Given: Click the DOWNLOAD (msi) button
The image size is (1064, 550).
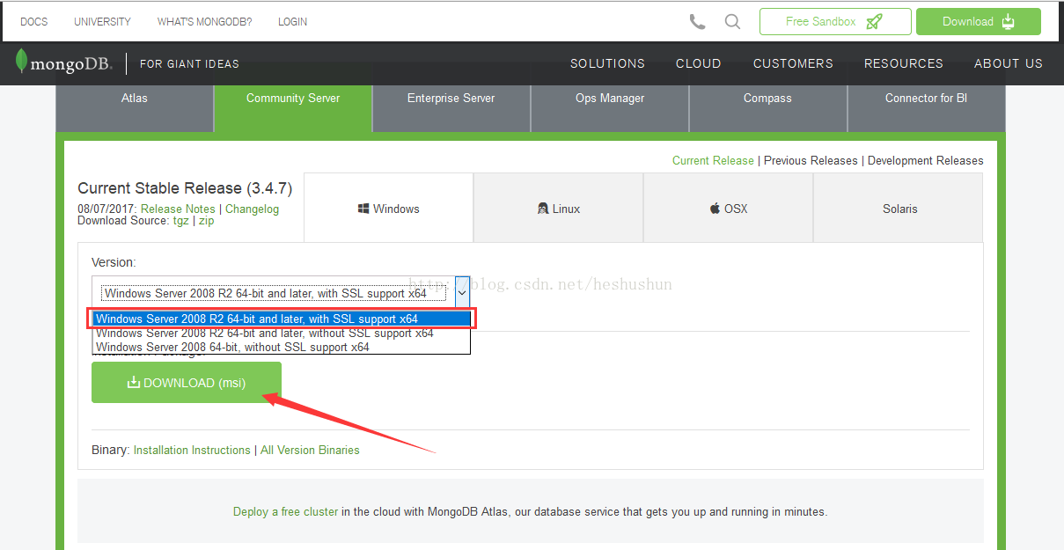Looking at the screenshot, I should click(x=187, y=383).
